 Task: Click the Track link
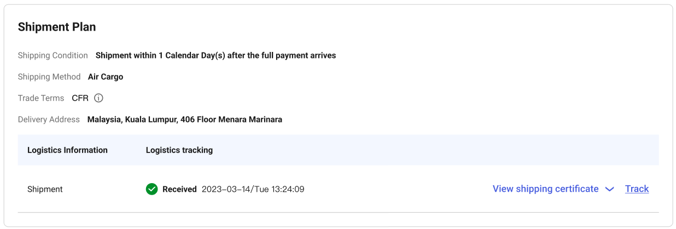(x=637, y=189)
